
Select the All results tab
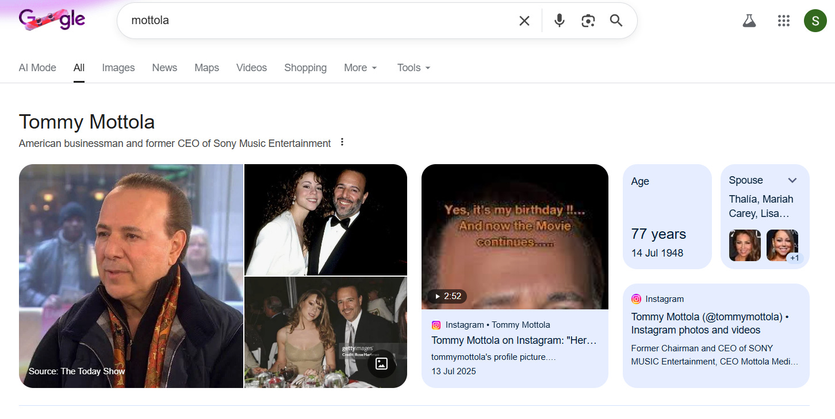pyautogui.click(x=79, y=68)
